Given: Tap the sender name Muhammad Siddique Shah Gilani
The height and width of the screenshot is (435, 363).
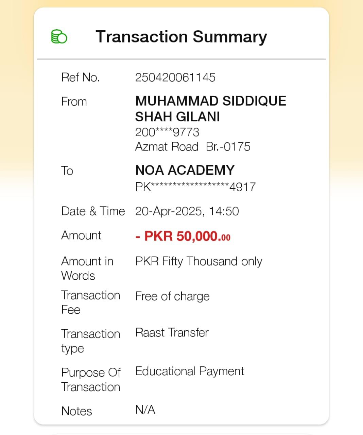Looking at the screenshot, I should point(210,109).
